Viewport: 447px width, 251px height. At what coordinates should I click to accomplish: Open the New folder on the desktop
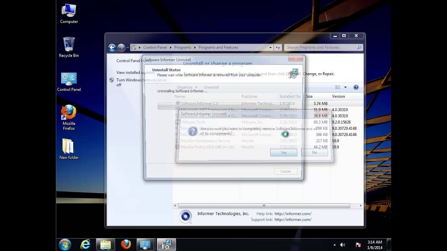pyautogui.click(x=69, y=149)
